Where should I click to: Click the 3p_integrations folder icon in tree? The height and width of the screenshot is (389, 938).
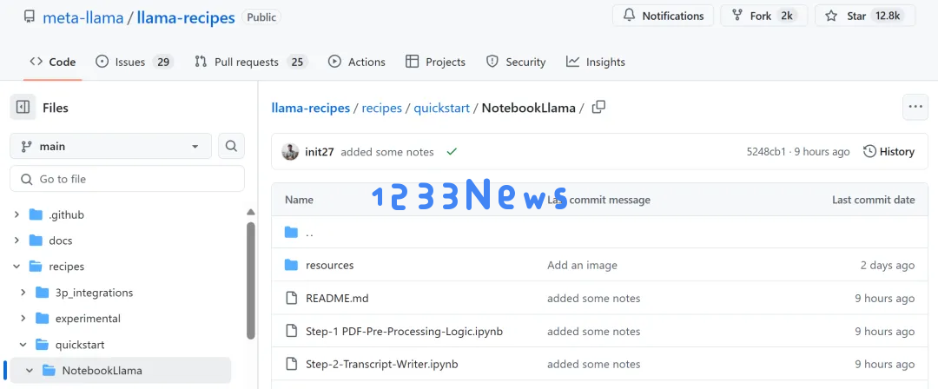click(43, 293)
